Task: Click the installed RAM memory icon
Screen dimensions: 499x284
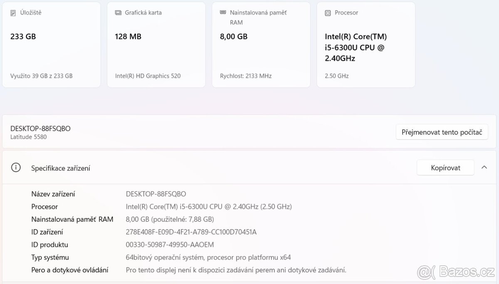Action: point(223,12)
